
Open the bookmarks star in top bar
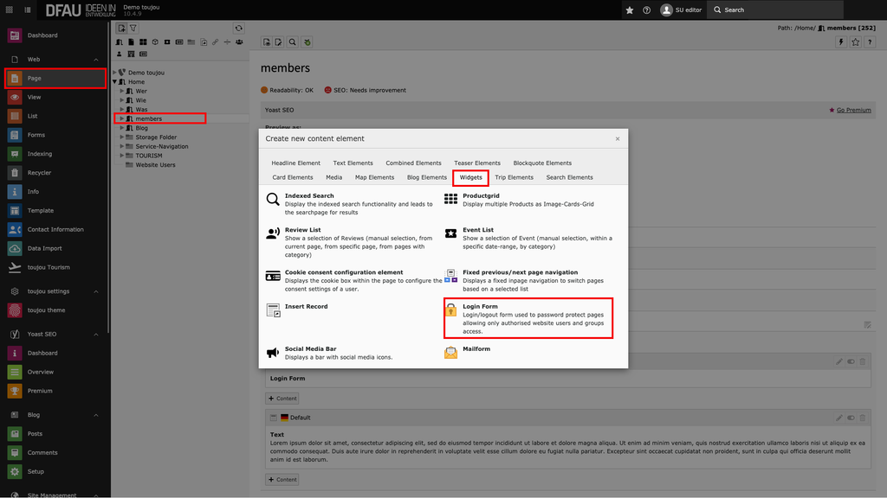click(x=630, y=10)
